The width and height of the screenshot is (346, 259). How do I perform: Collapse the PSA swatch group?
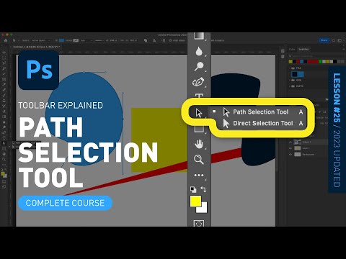click(x=290, y=68)
